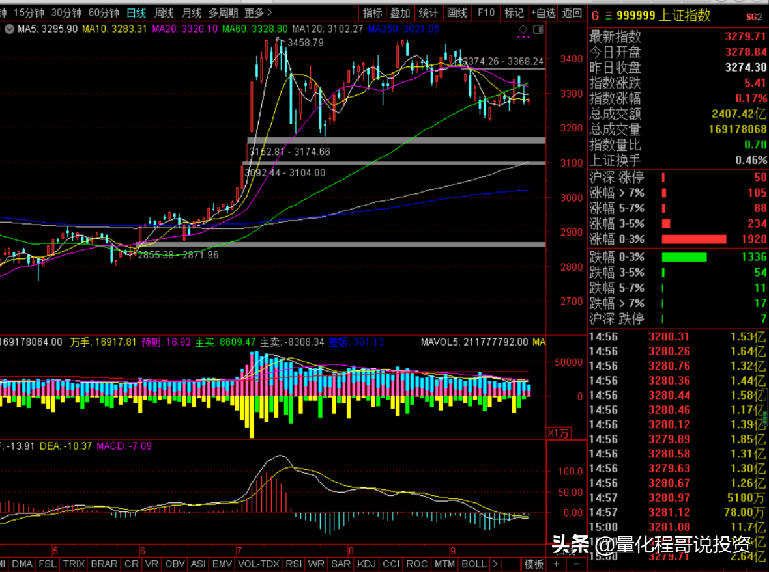769x572 pixels.
Task: Click the 返回 back button
Action: 572,13
